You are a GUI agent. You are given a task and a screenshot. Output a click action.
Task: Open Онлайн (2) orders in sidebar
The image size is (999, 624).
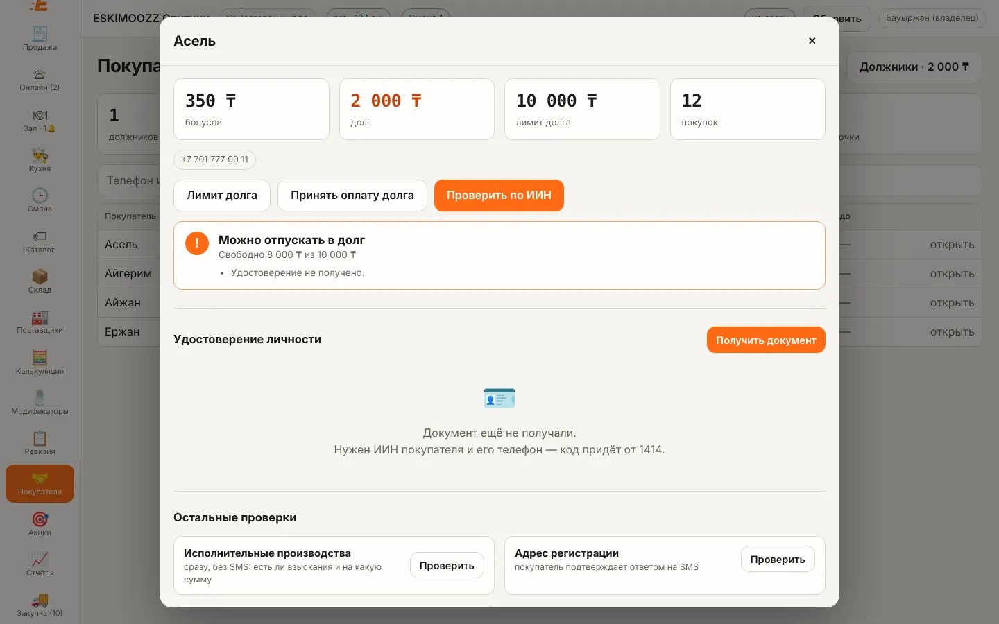(40, 79)
